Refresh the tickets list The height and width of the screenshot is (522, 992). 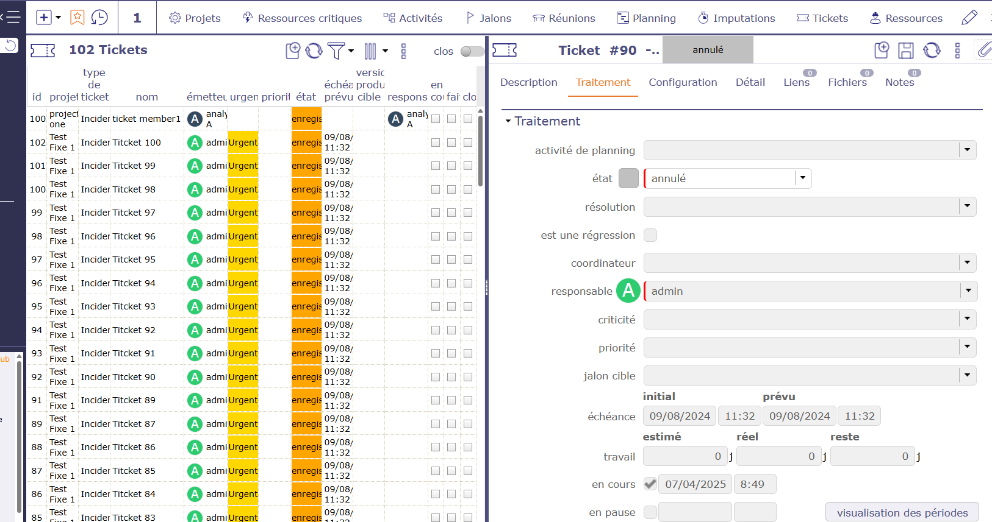point(314,51)
